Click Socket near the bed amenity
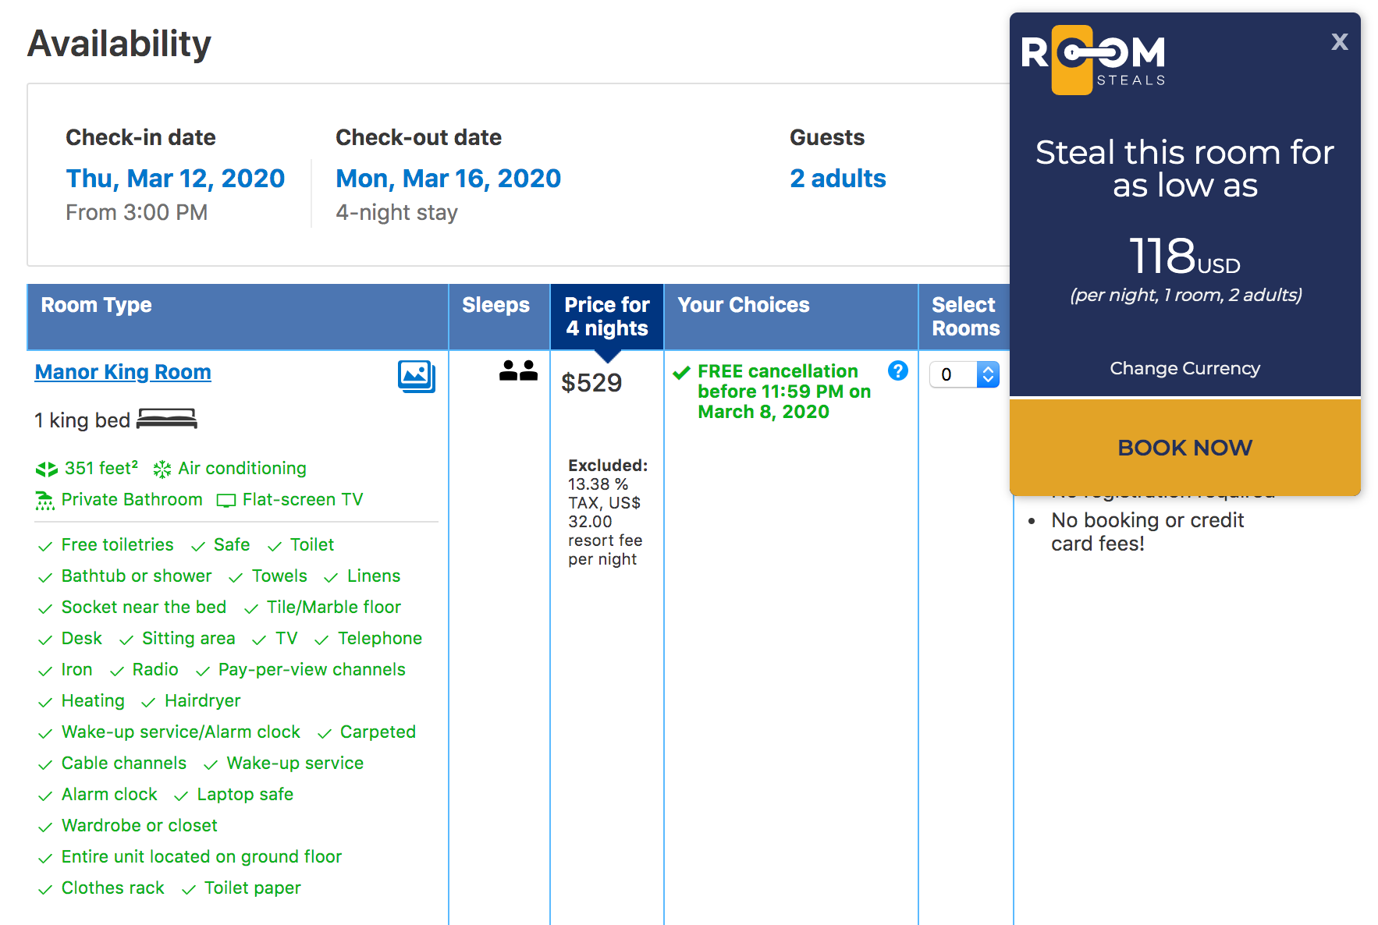The image size is (1378, 925). coord(144,607)
